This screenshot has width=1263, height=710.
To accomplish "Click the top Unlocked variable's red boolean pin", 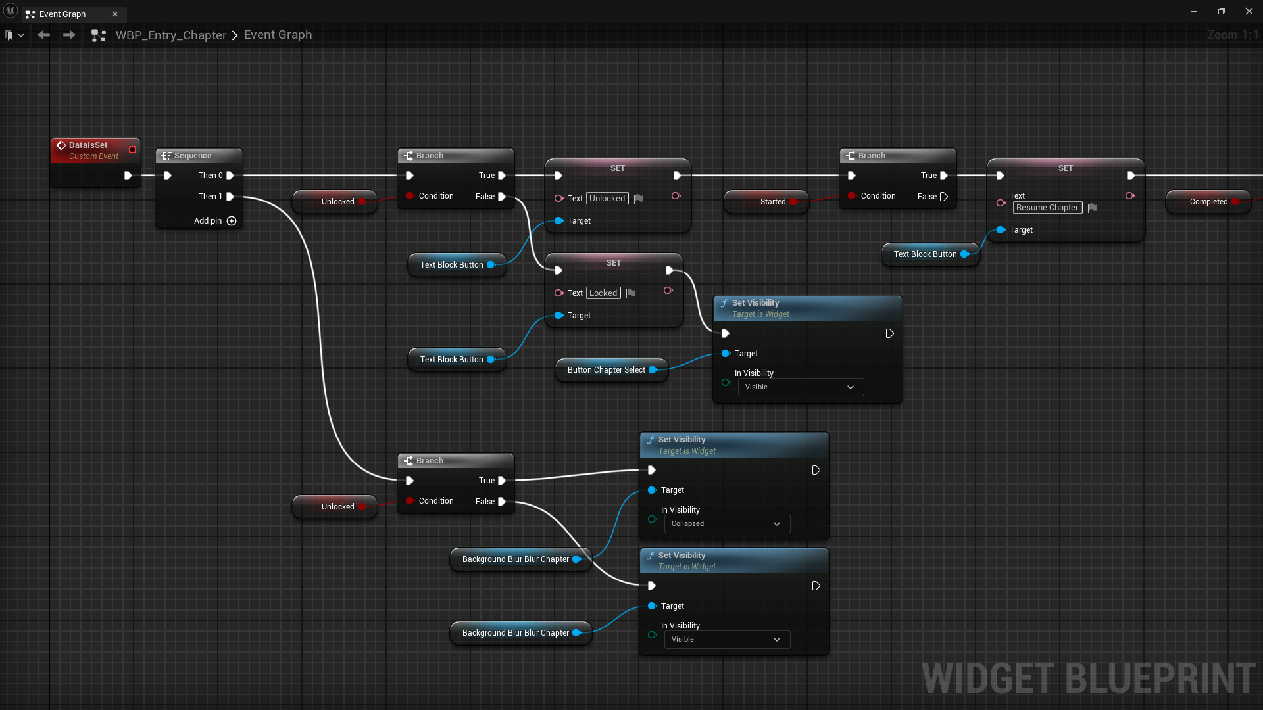I will (x=361, y=202).
